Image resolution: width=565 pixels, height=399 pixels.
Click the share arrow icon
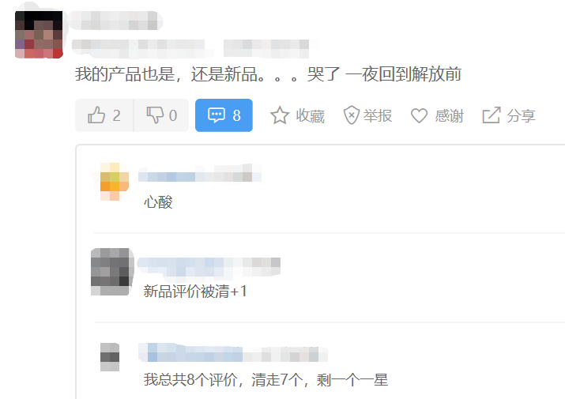click(492, 115)
